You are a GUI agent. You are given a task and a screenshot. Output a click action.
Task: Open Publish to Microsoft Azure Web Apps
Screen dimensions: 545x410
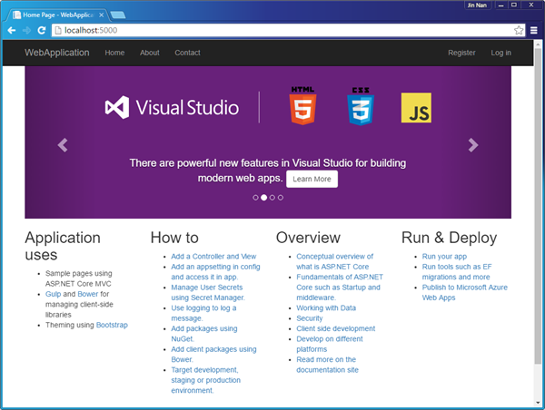pos(465,292)
